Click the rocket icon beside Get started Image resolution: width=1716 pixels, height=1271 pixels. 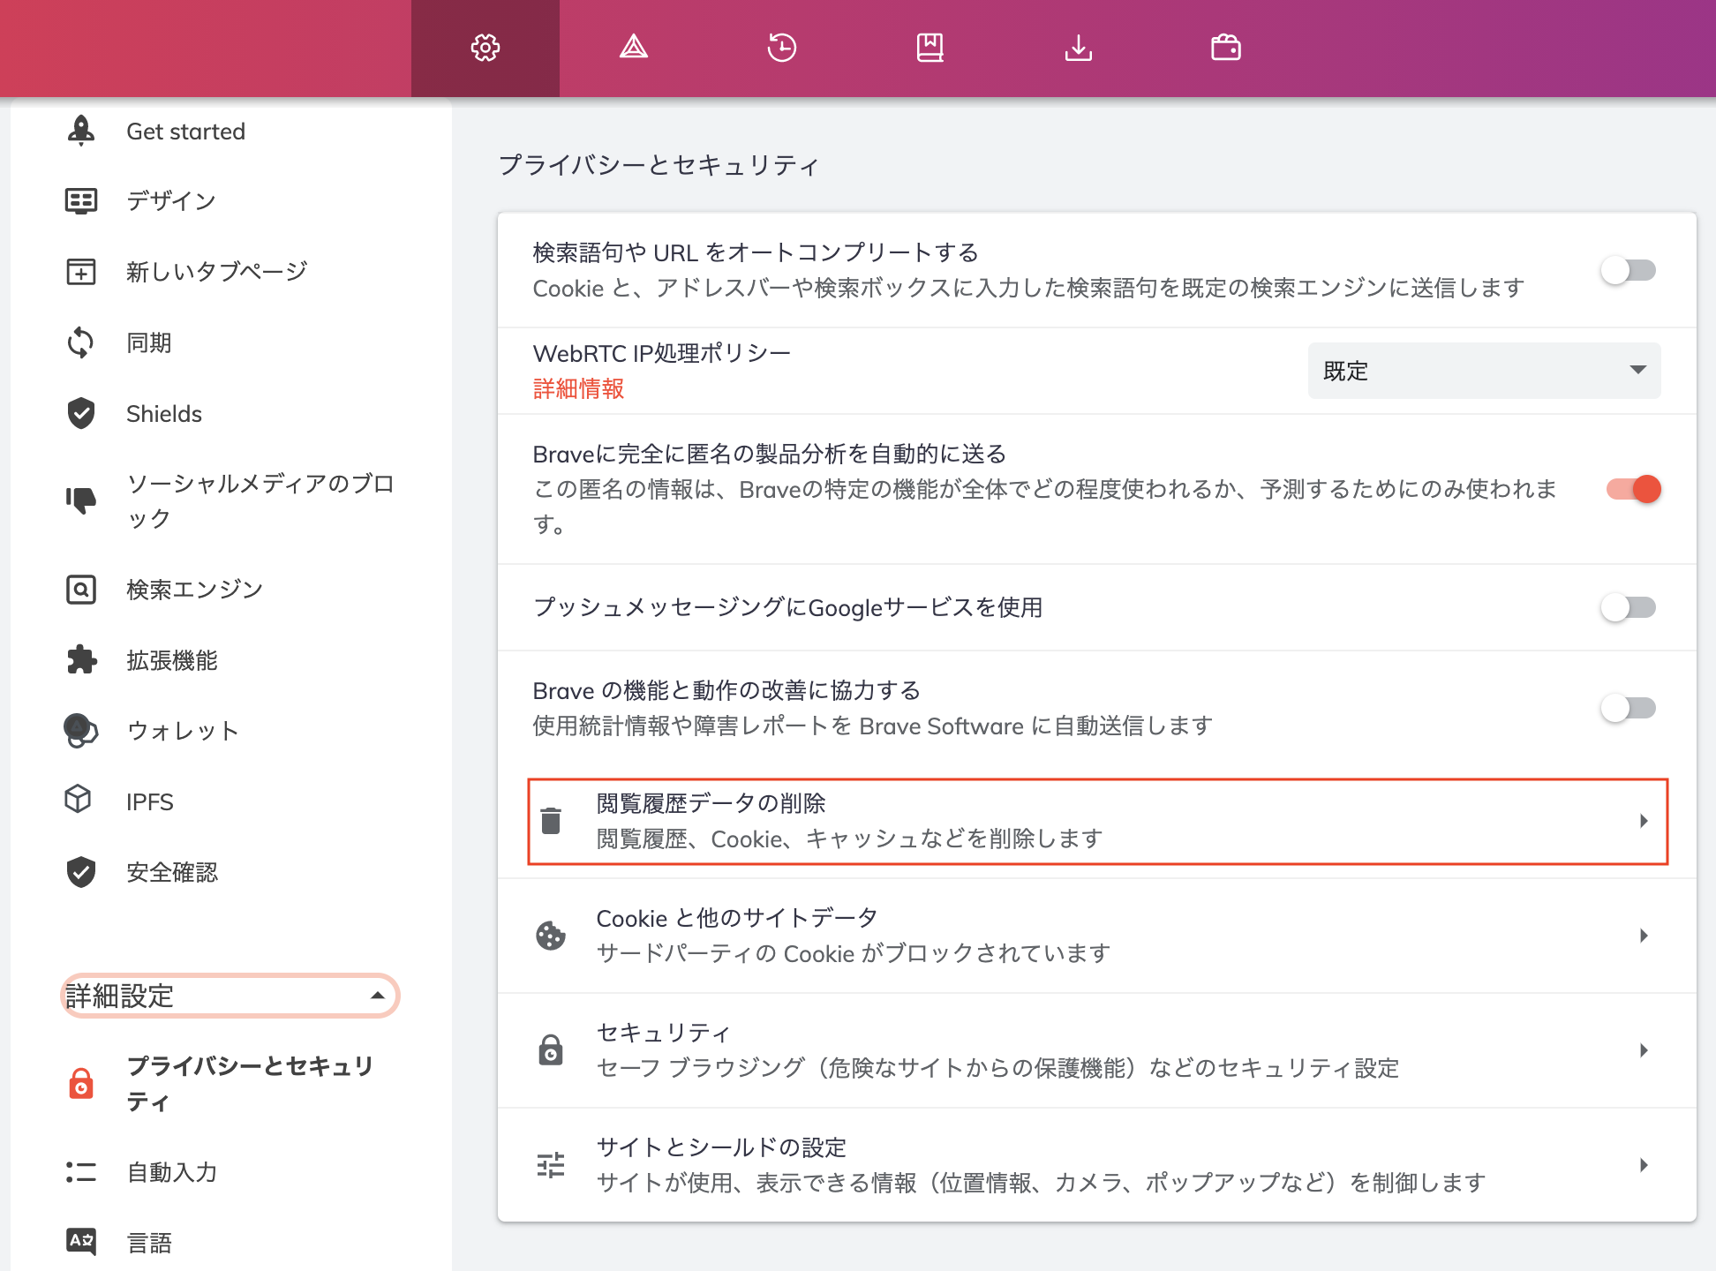pos(81,131)
